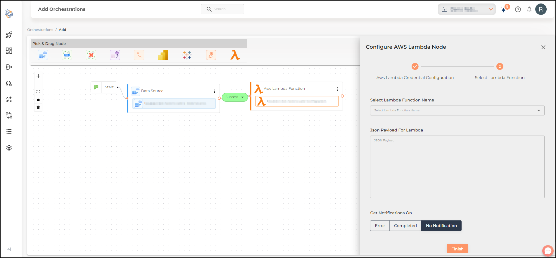
Task: Pick the AWS Lambda node from palette
Action: pos(235,55)
